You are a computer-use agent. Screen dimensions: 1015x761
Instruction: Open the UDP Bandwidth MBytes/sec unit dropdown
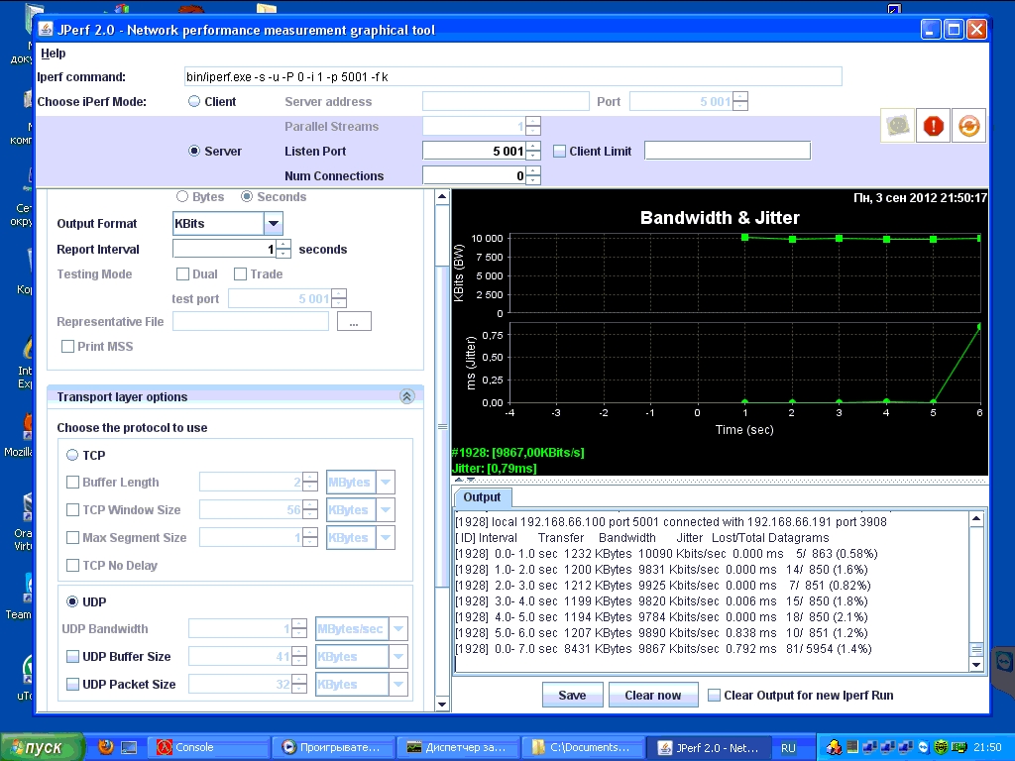coord(398,628)
